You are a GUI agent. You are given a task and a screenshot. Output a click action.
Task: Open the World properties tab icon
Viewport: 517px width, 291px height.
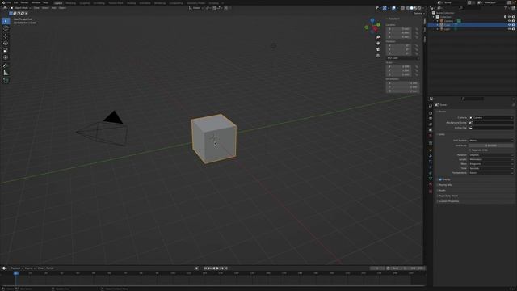point(431,136)
